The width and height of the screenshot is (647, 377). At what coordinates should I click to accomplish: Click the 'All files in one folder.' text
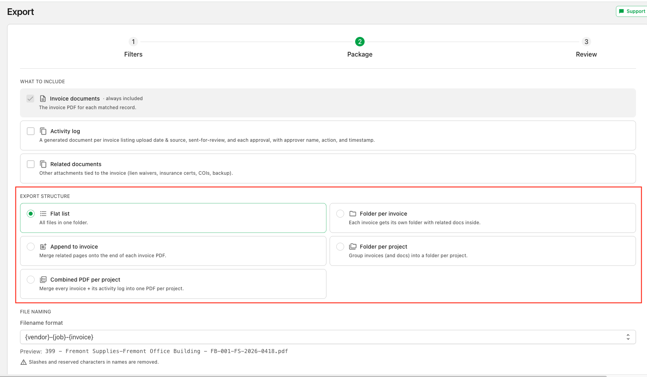click(x=64, y=223)
